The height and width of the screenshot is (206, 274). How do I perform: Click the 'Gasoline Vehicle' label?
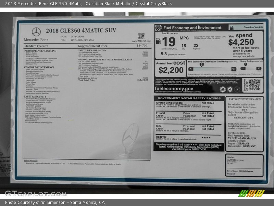[x=253, y=27]
